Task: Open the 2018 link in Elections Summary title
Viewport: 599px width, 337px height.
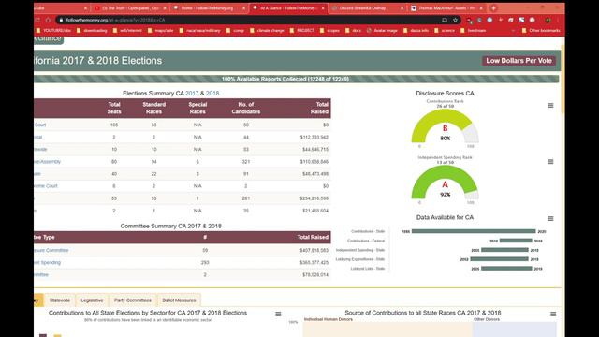Action: tap(212, 94)
